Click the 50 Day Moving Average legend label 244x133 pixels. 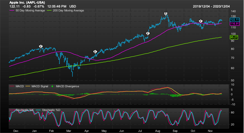(30, 11)
